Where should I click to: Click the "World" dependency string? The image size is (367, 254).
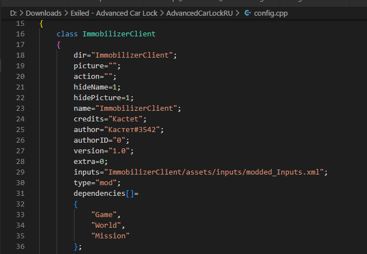pyautogui.click(x=106, y=225)
